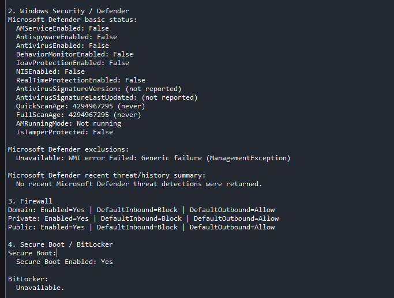Click the WMI error Generic failure line
This screenshot has width=394, height=298.
(153, 158)
